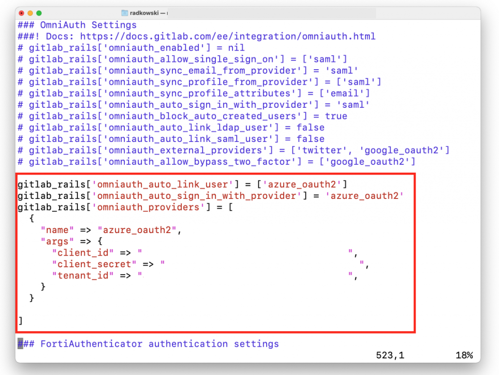
Task: Click the '### OmniAuth Settings' heading line
Action: click(77, 25)
